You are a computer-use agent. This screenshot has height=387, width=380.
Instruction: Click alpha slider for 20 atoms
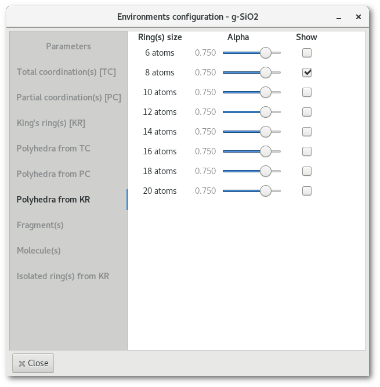point(252,191)
